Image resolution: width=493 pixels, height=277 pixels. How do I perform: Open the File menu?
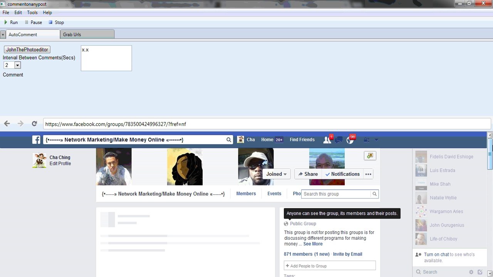(6, 13)
